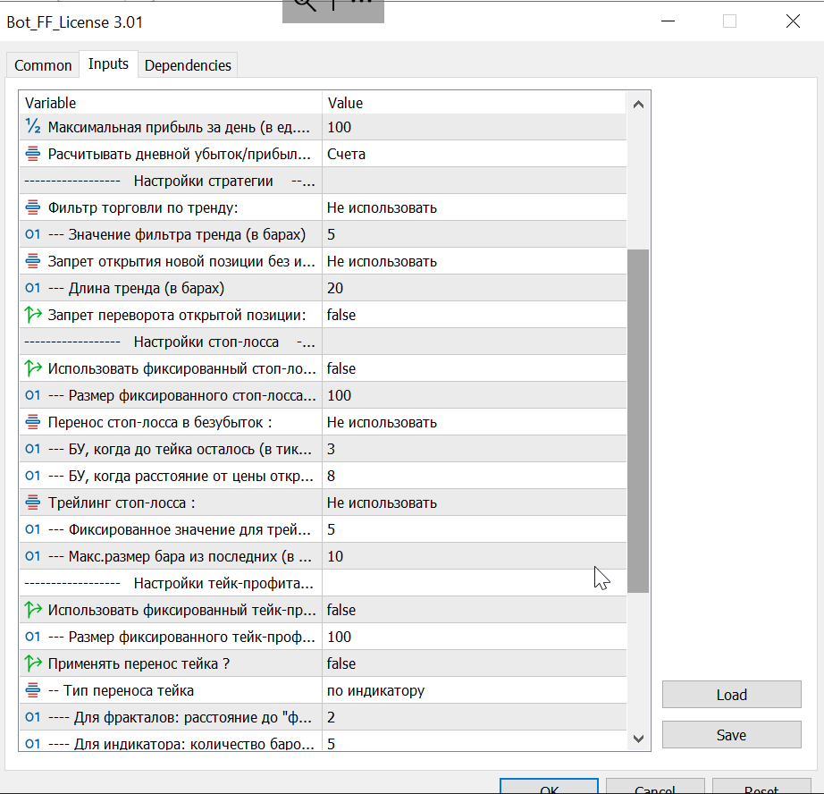Click the arrow icon beside Запрет переворота открытой позиции
The width and height of the screenshot is (824, 794).
point(33,315)
